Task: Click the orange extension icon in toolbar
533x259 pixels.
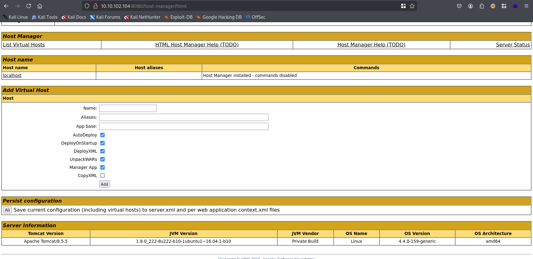Action: (493, 6)
